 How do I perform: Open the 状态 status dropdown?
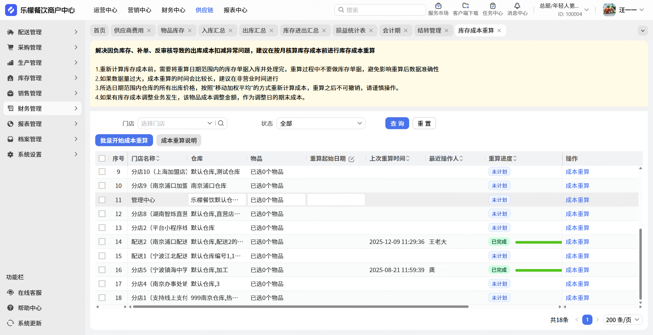[321, 123]
